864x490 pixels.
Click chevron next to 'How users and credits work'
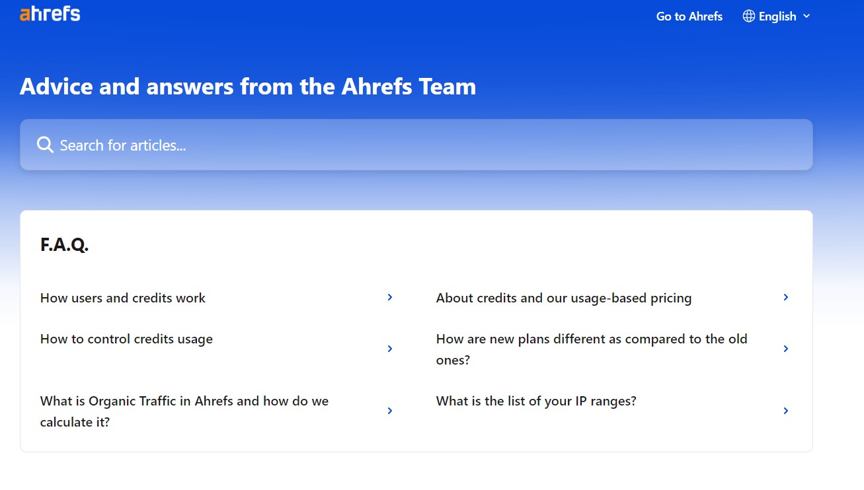tap(390, 297)
